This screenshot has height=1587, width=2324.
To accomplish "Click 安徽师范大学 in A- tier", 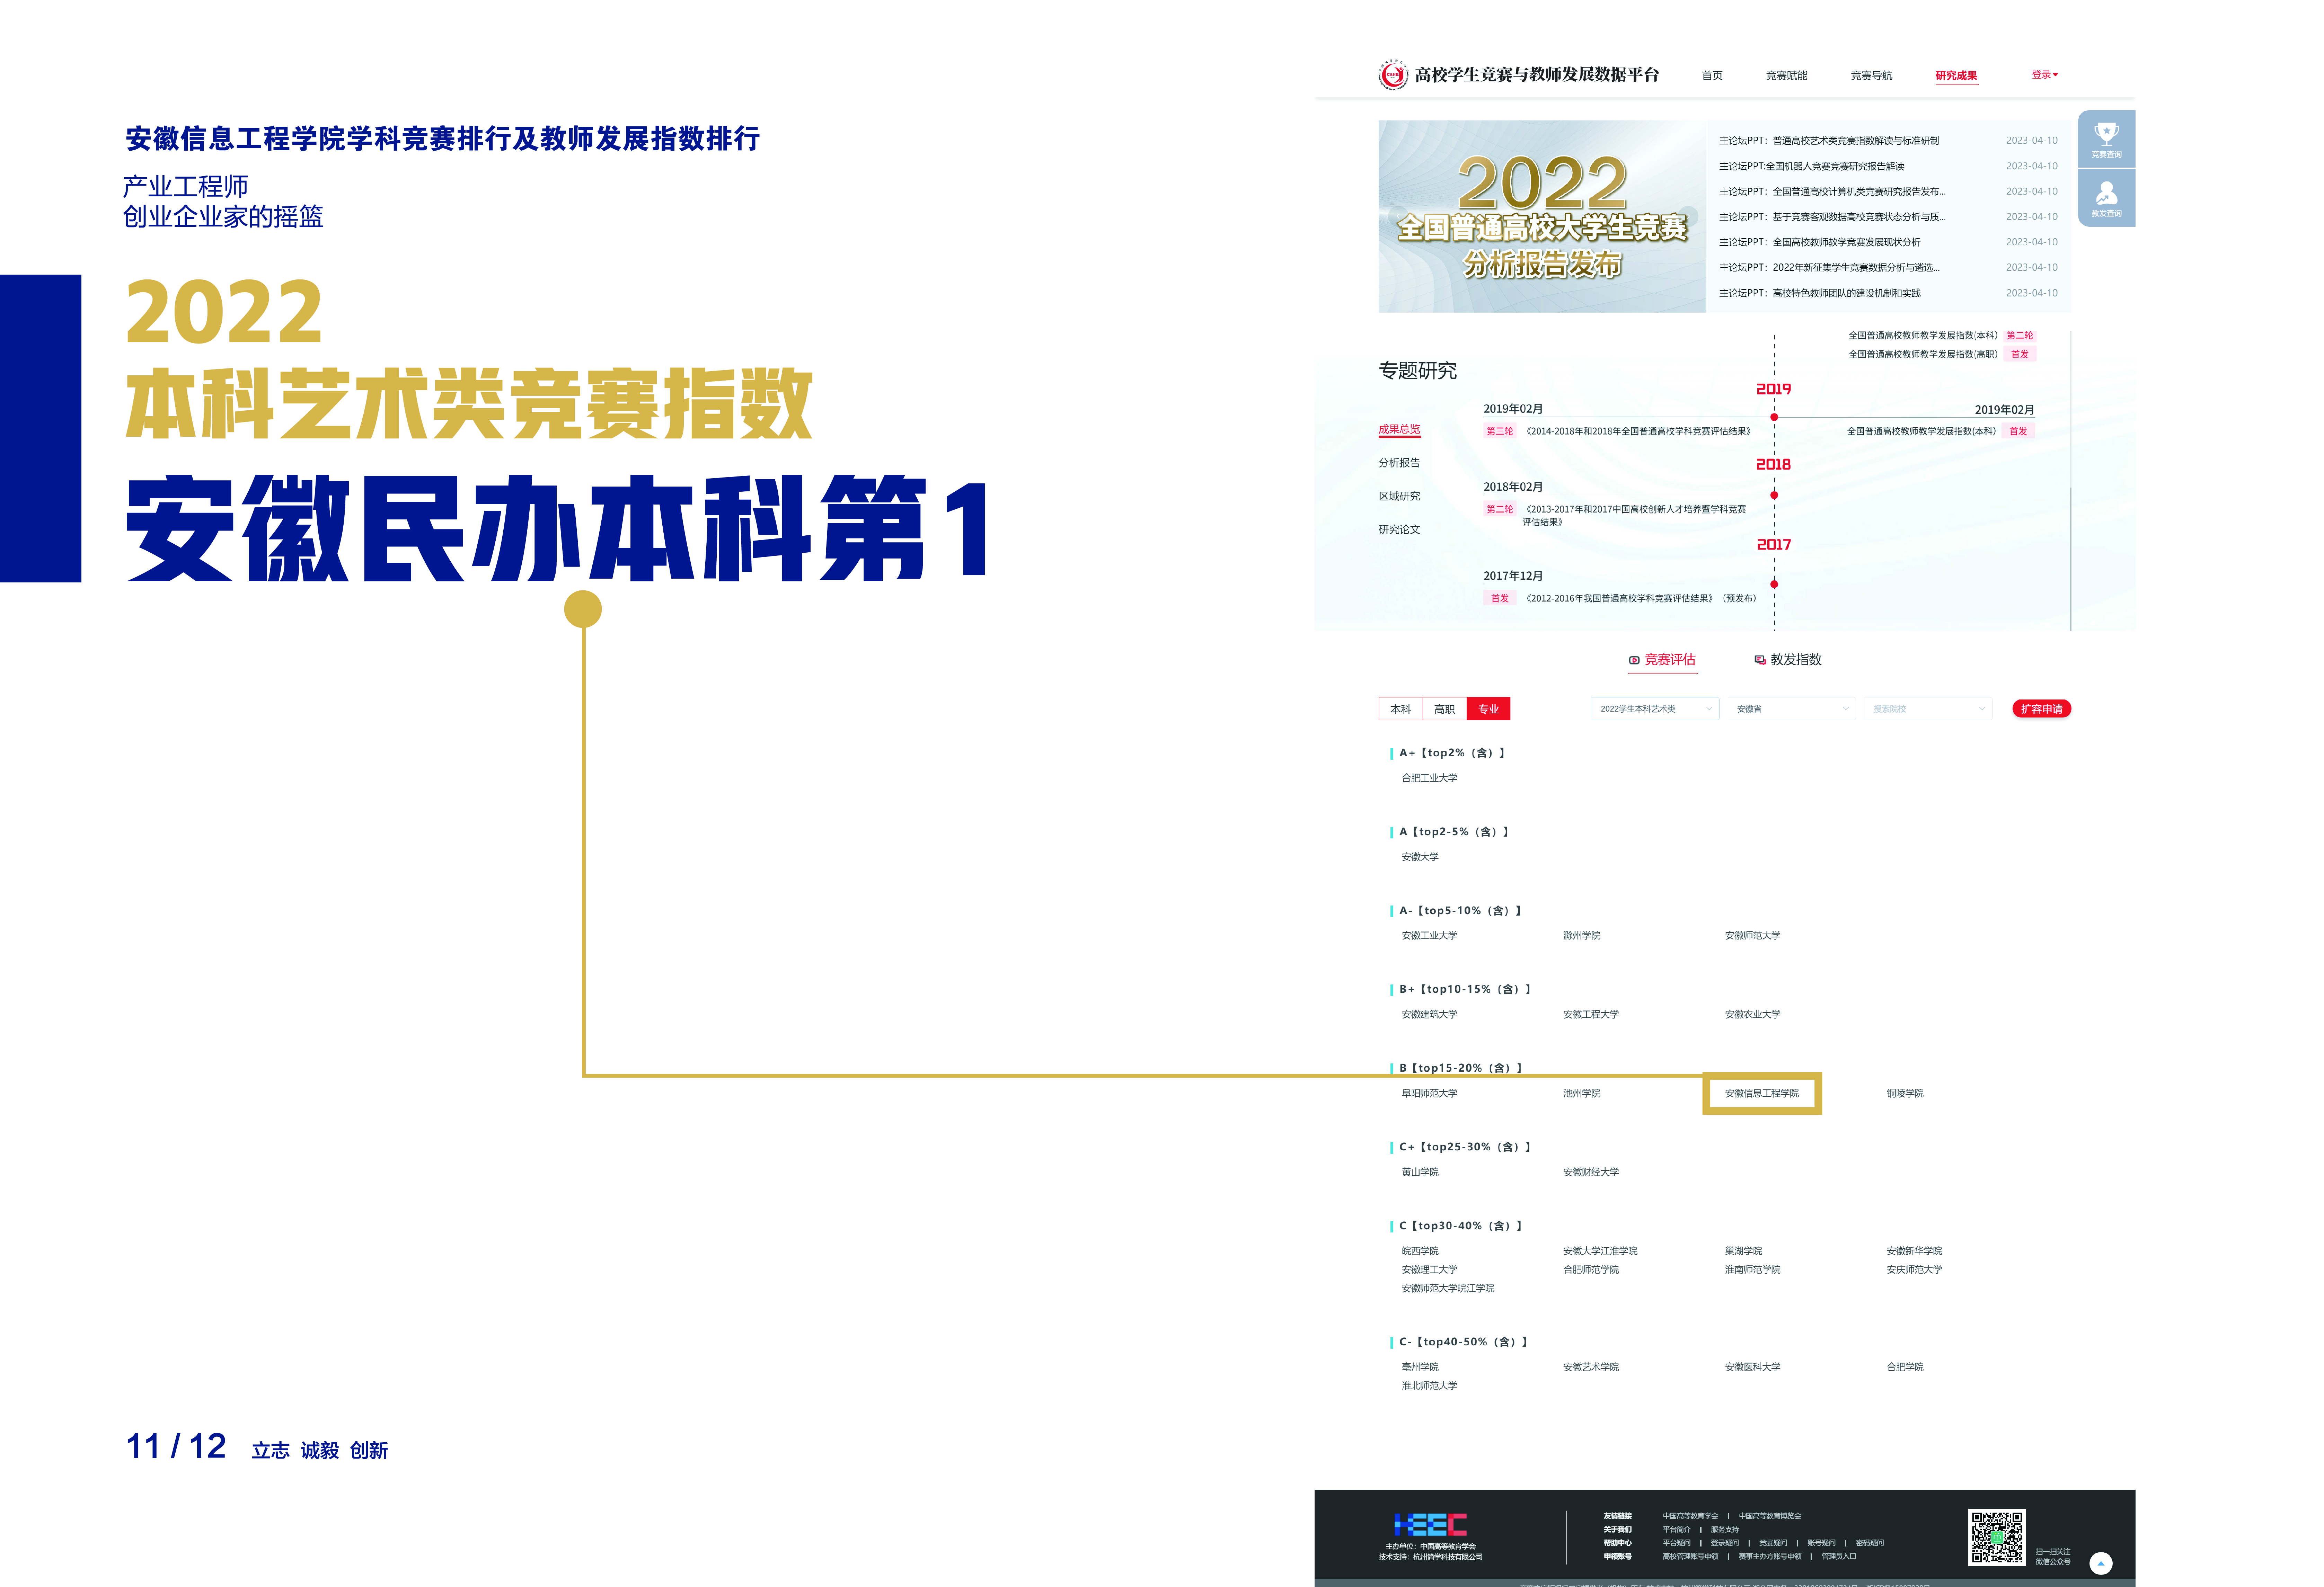I will [1752, 935].
